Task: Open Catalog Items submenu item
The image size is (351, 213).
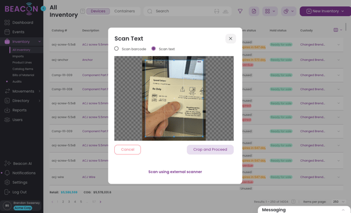Action: 23,69
